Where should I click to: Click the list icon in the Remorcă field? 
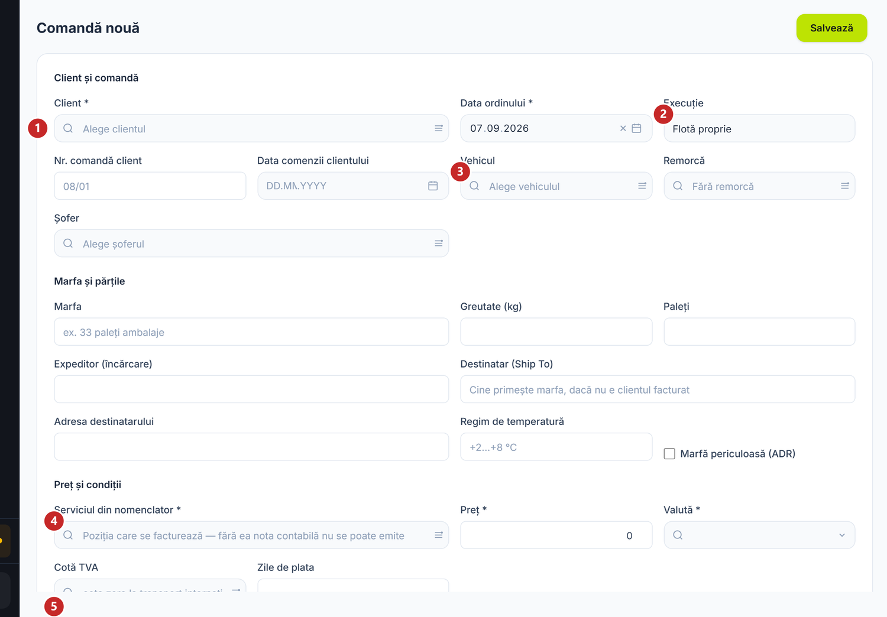click(x=845, y=186)
